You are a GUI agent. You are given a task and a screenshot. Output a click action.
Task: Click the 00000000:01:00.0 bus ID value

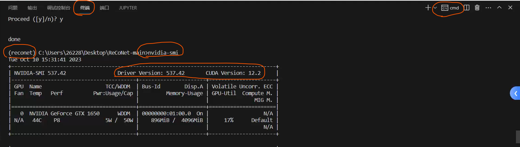[166, 113]
